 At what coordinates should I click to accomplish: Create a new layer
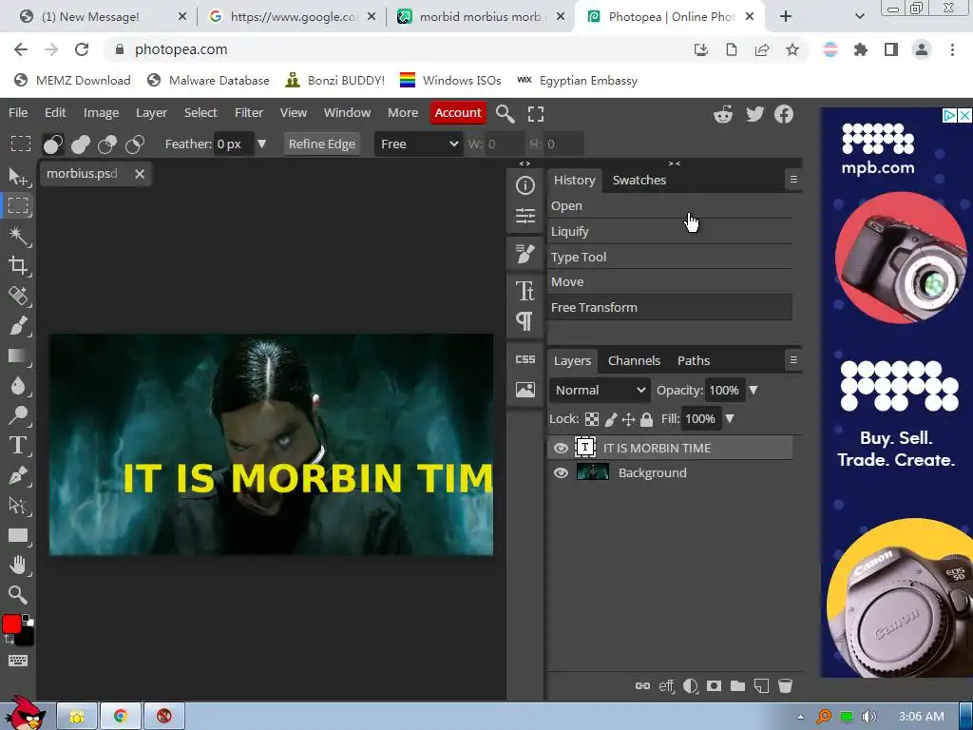pyautogui.click(x=761, y=686)
